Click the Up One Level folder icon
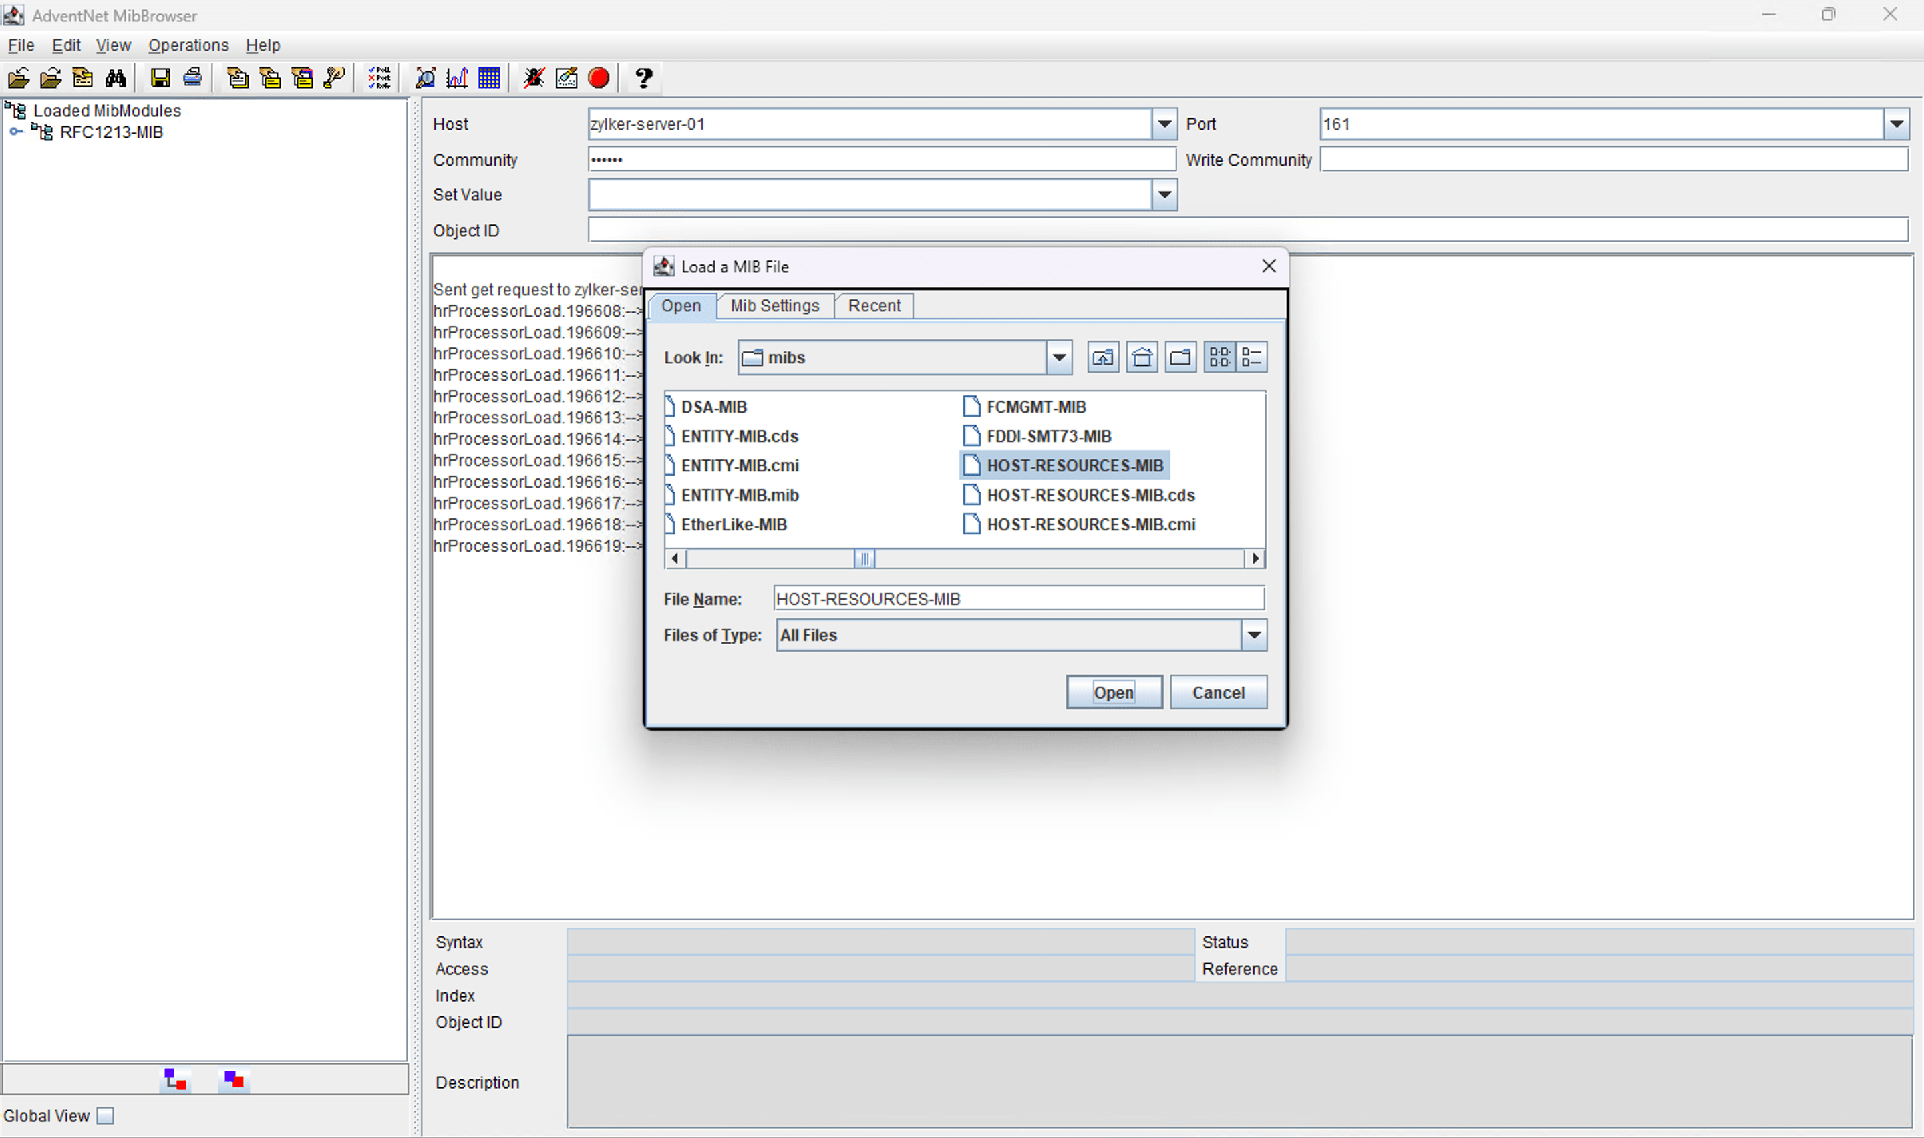The width and height of the screenshot is (1924, 1138). click(1103, 357)
